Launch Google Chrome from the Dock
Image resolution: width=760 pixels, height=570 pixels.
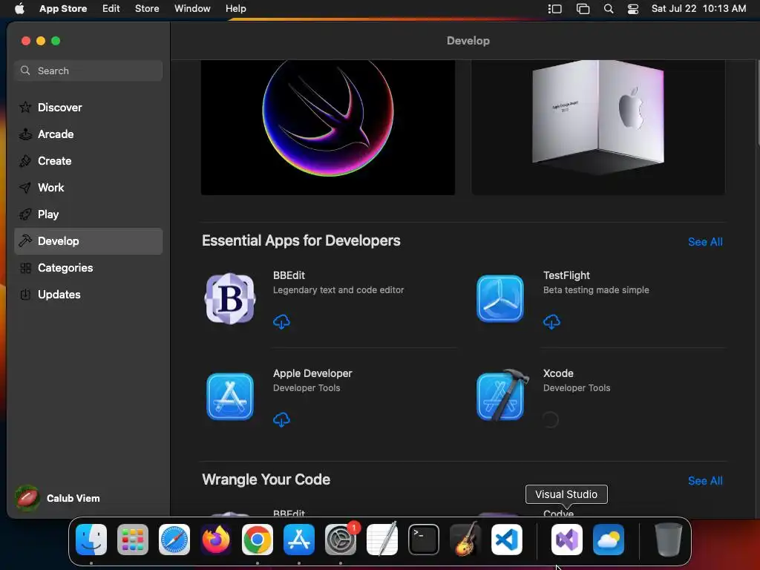click(258, 540)
